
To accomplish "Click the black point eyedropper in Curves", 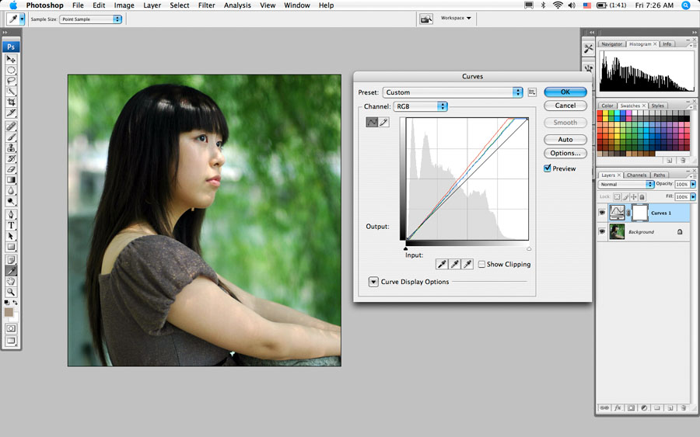I will pyautogui.click(x=442, y=265).
